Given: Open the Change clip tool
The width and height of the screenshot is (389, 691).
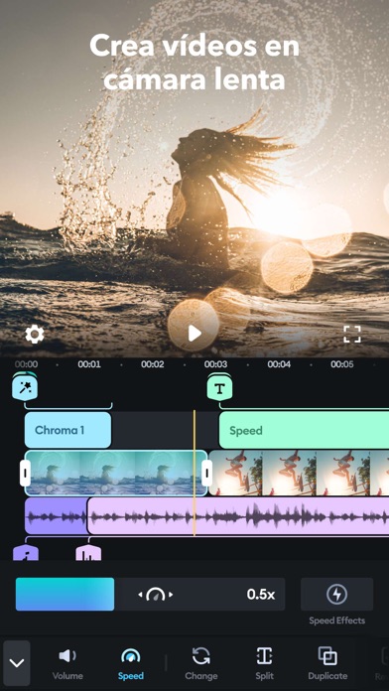Looking at the screenshot, I should click(x=200, y=663).
